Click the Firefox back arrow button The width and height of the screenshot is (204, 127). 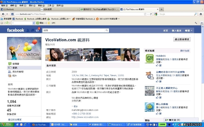[3, 14]
